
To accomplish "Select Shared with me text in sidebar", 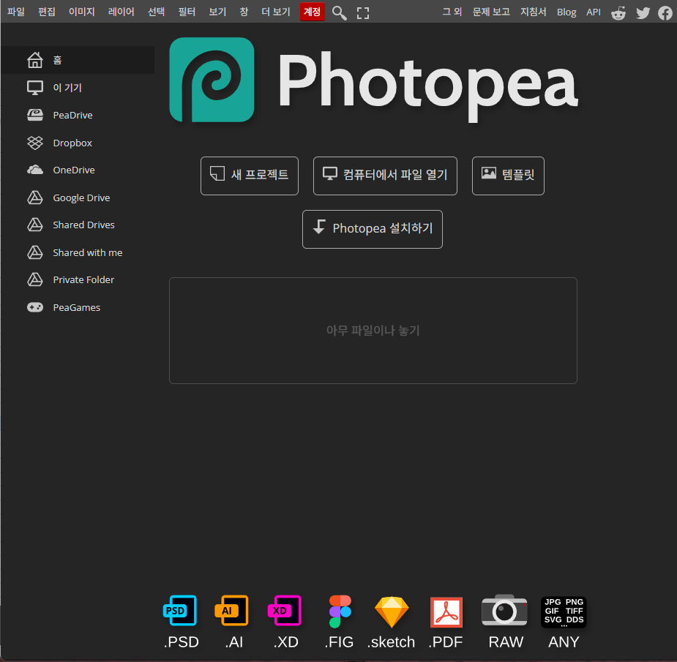I will pyautogui.click(x=88, y=252).
